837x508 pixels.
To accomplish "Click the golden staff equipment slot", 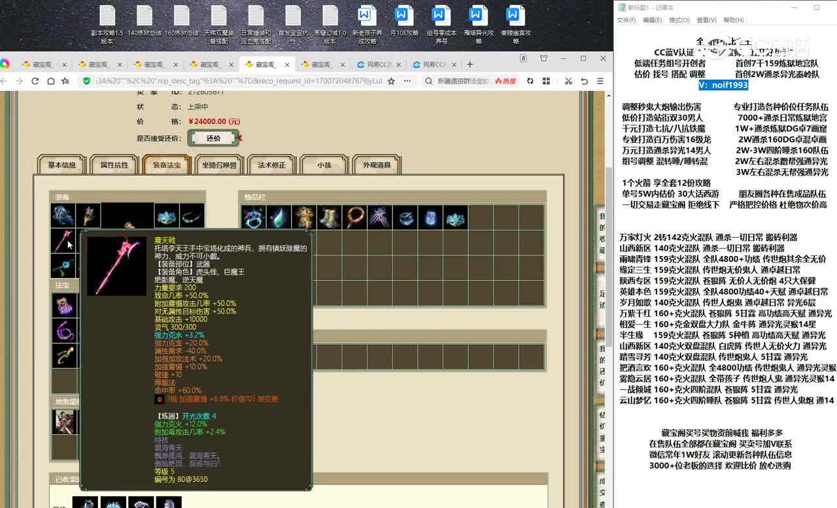I will click(88, 215).
